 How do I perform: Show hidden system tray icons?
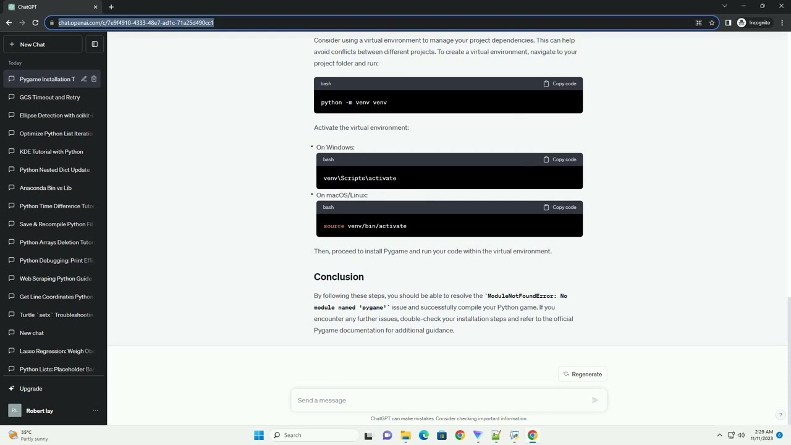pyautogui.click(x=719, y=435)
